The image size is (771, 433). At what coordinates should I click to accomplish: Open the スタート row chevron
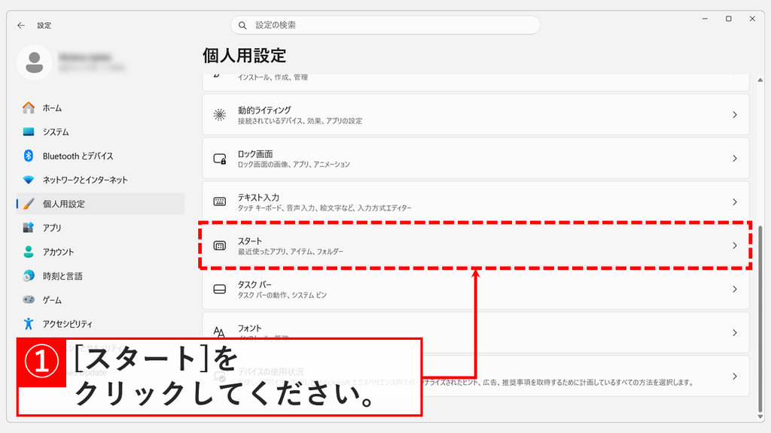coord(735,246)
